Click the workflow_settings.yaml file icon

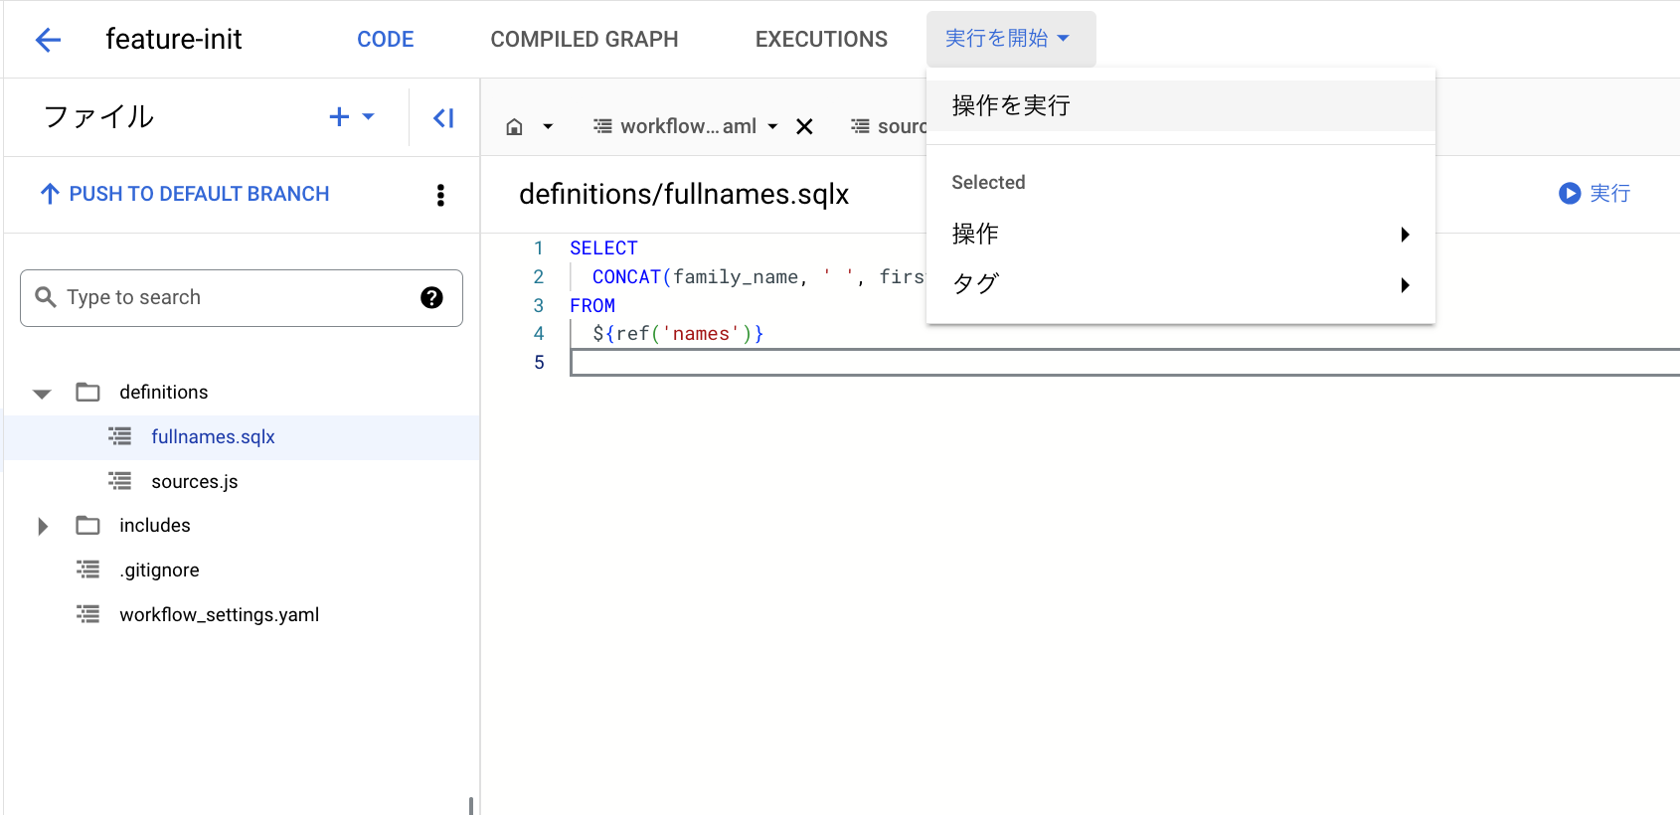click(x=88, y=614)
